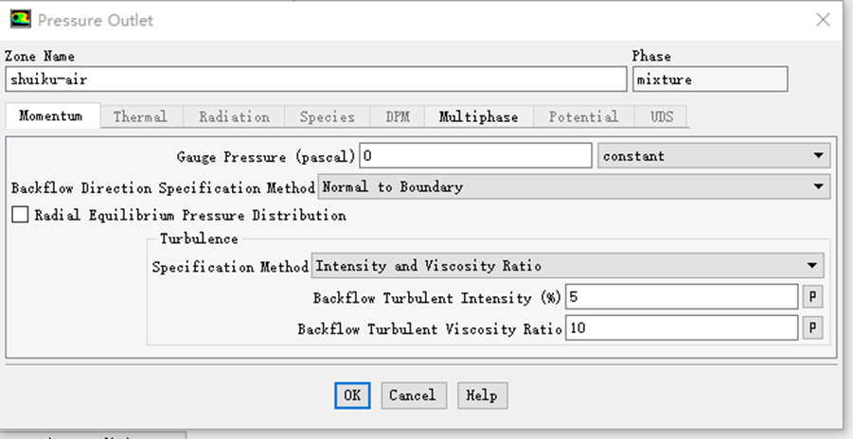
Task: Open Help for Pressure Outlet
Action: [482, 395]
